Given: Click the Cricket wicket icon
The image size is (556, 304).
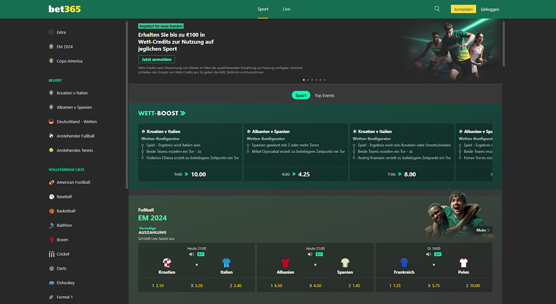Looking at the screenshot, I should pyautogui.click(x=51, y=254).
